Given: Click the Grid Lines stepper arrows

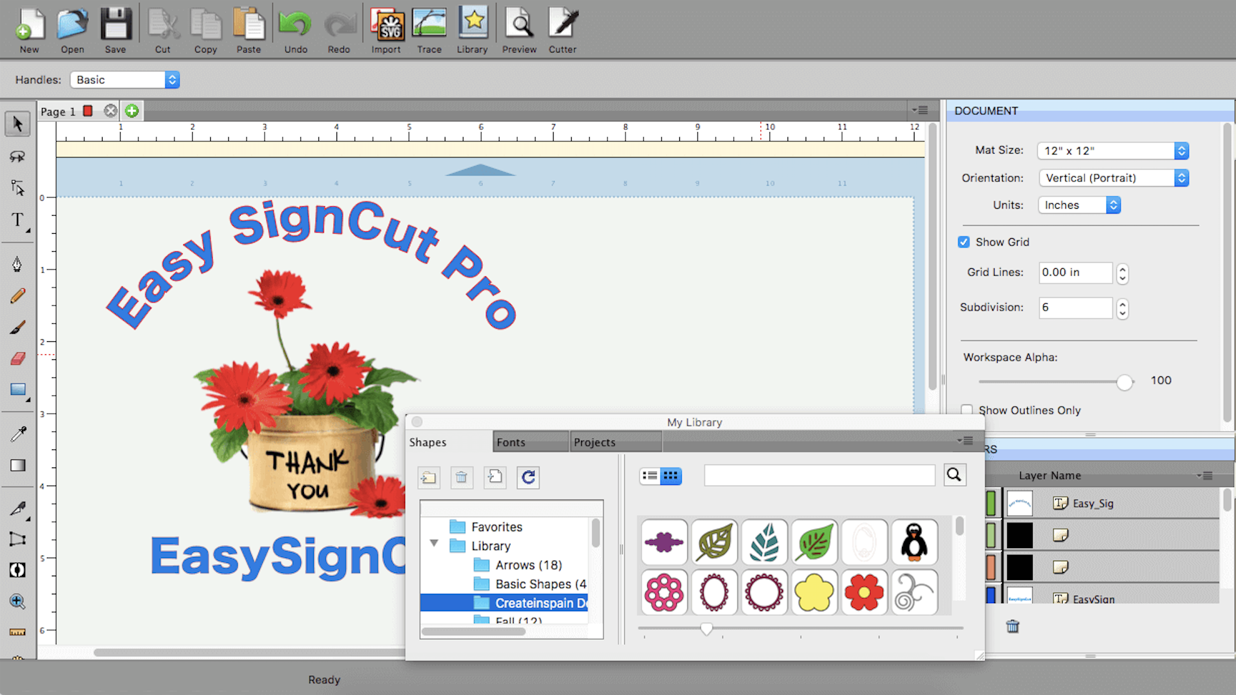Looking at the screenshot, I should click(1123, 273).
